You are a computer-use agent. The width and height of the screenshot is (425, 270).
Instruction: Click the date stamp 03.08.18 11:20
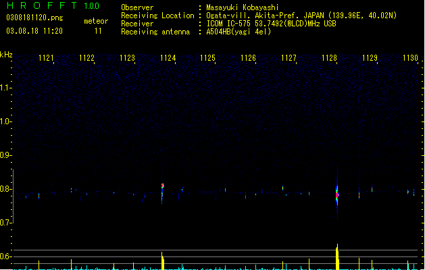34,31
